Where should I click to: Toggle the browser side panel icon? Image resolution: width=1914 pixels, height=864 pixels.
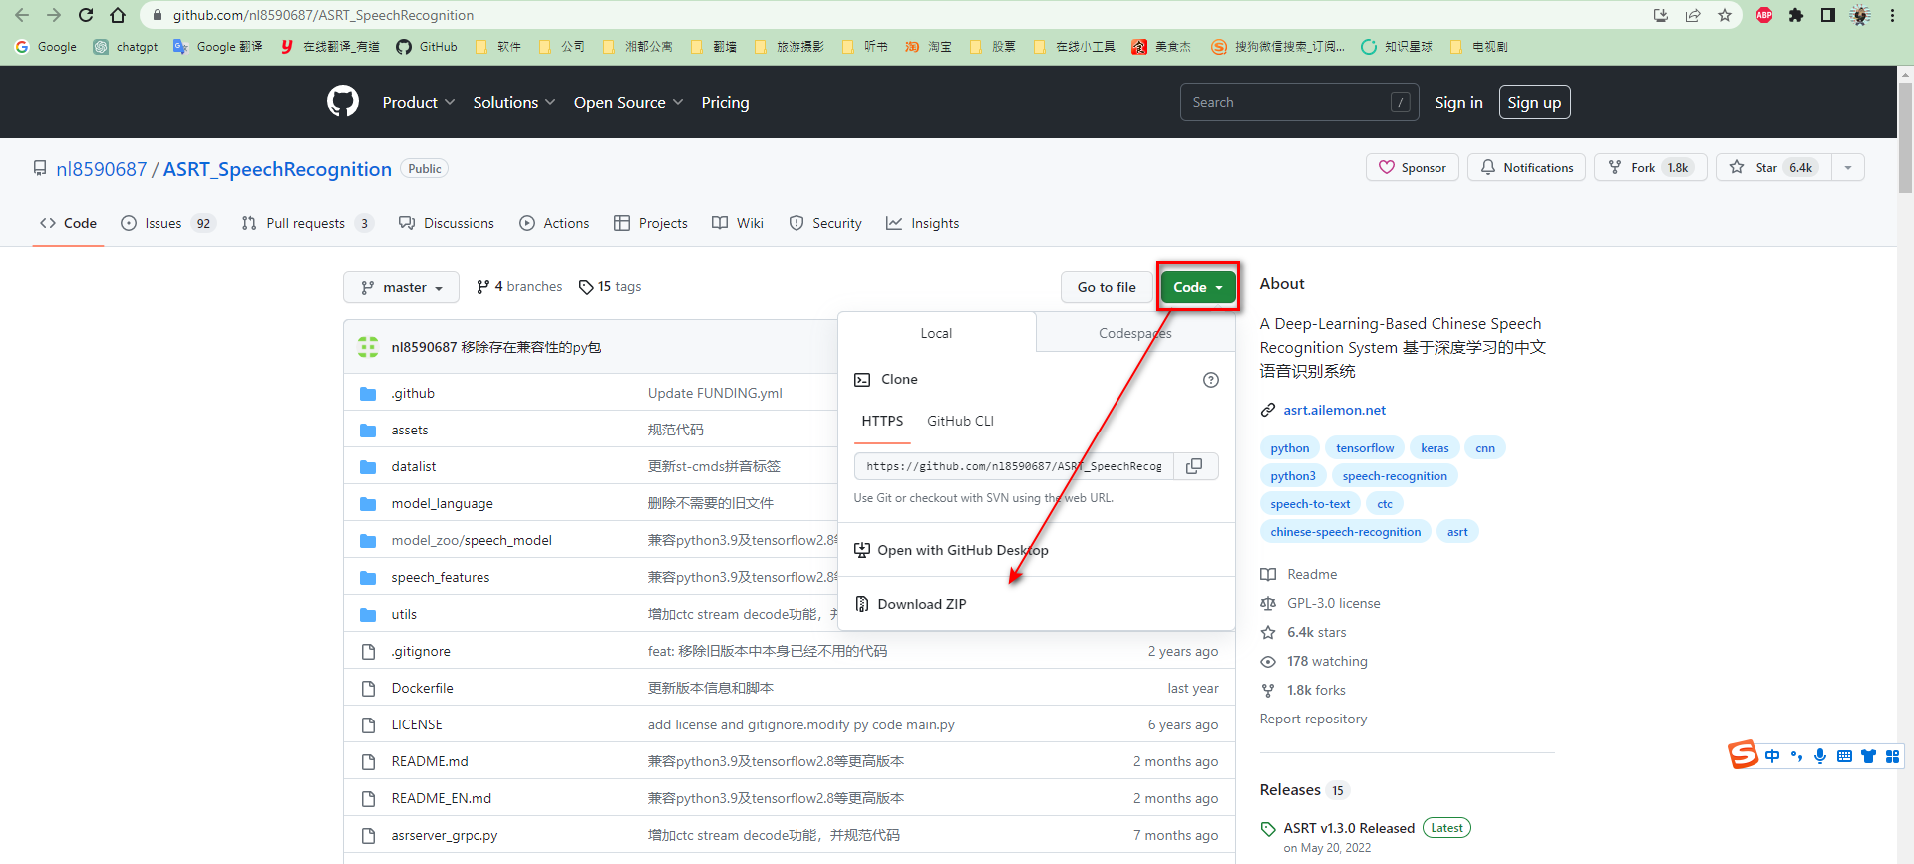coord(1828,15)
